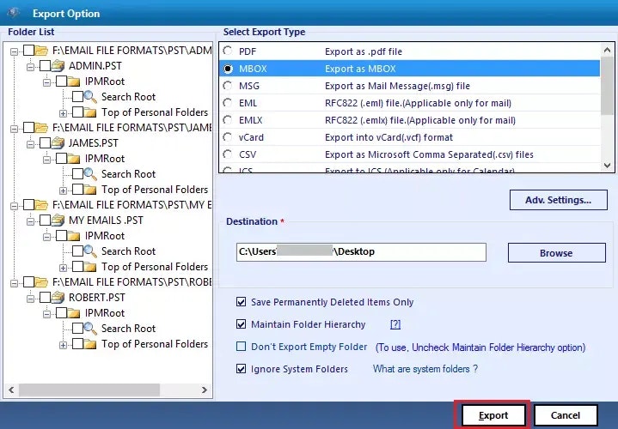Click the Destination path input field
The image size is (618, 429).
(361, 252)
